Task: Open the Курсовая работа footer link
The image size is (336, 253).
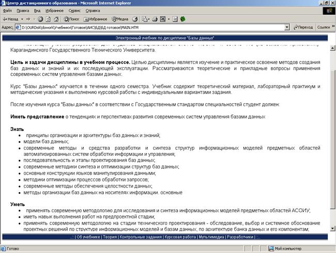Action: pos(179,237)
